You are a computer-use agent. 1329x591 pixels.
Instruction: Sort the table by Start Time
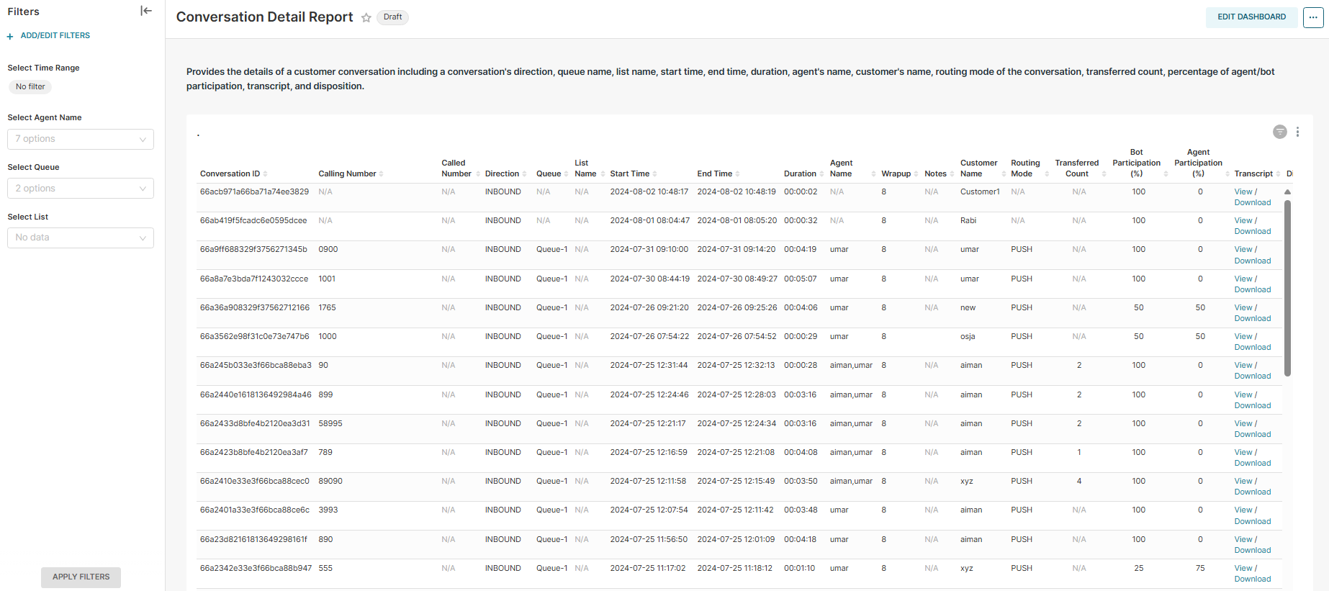[x=654, y=174]
